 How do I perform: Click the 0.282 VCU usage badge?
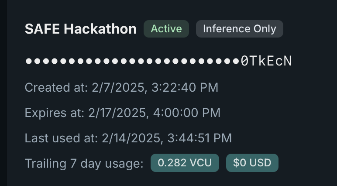tap(185, 163)
